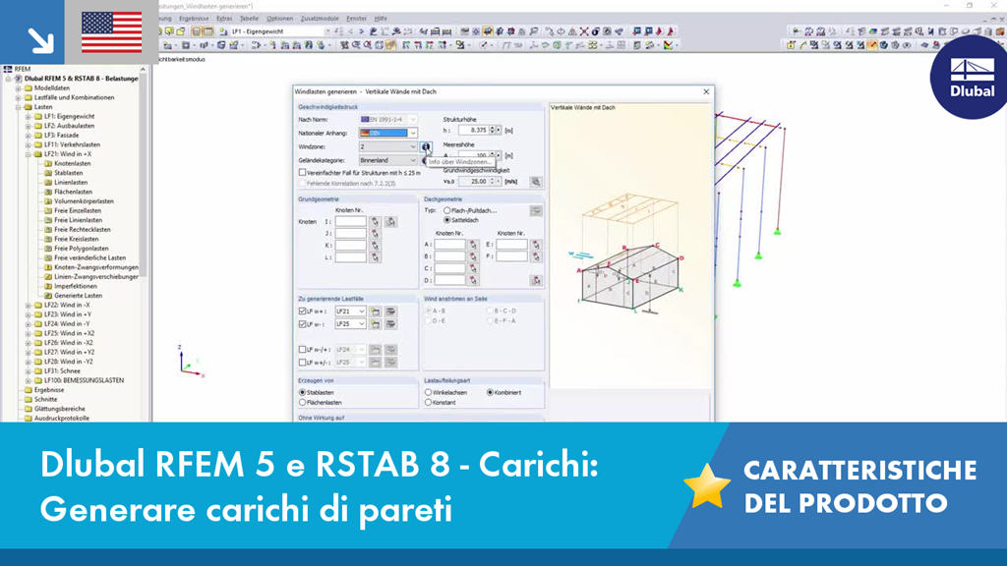Close the Windlasten generieren dialog
This screenshot has width=1007, height=566.
point(706,91)
